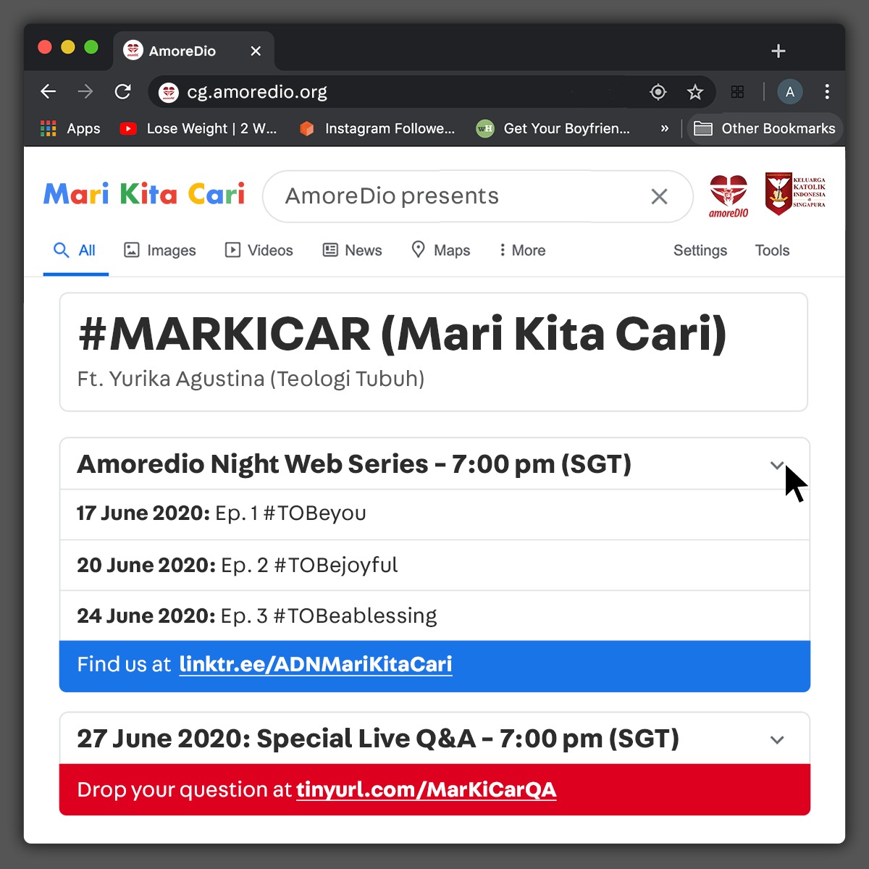Open the profile avatar labeled A
The image size is (869, 869).
click(x=790, y=92)
